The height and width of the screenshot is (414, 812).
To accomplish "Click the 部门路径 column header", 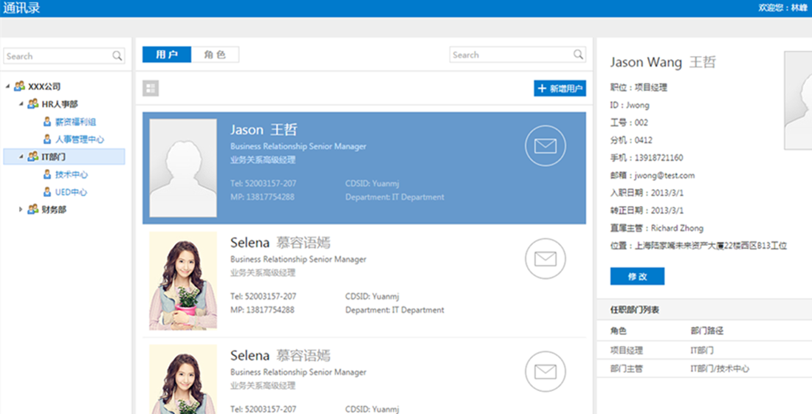I will click(x=706, y=331).
